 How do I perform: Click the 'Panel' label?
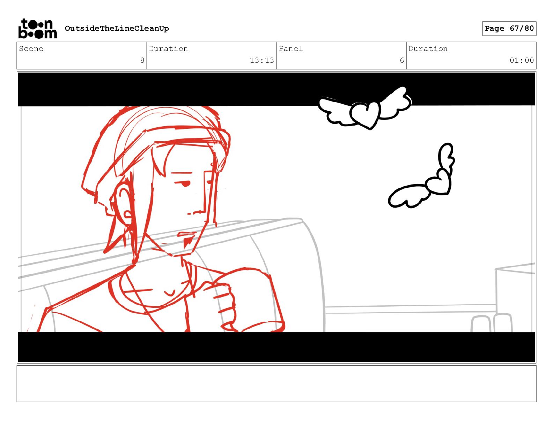pos(291,48)
